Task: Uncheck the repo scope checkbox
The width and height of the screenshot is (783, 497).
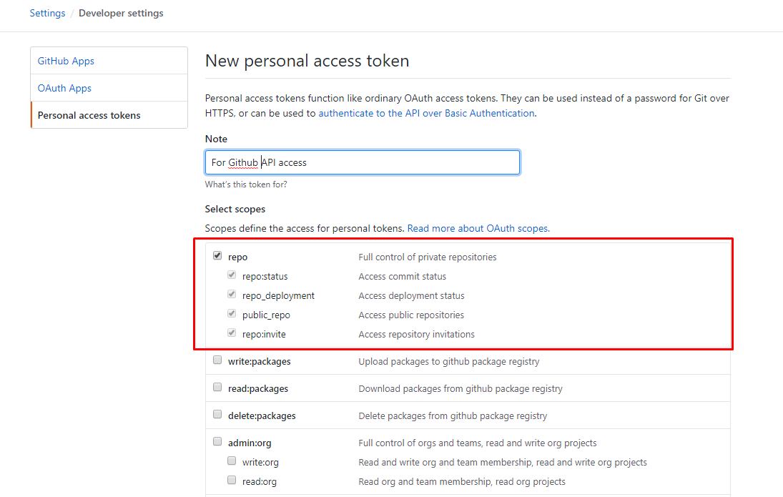Action: tap(217, 256)
